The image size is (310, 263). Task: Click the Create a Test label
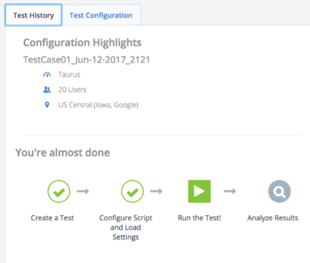pyautogui.click(x=52, y=218)
